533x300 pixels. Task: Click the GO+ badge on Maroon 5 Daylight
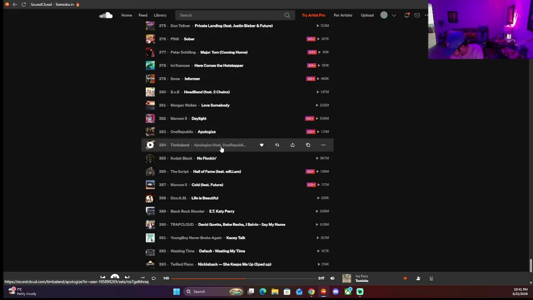pyautogui.click(x=309, y=118)
